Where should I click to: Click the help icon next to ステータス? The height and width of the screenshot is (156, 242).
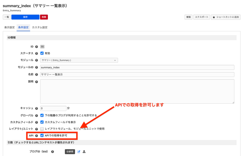pos(37,53)
